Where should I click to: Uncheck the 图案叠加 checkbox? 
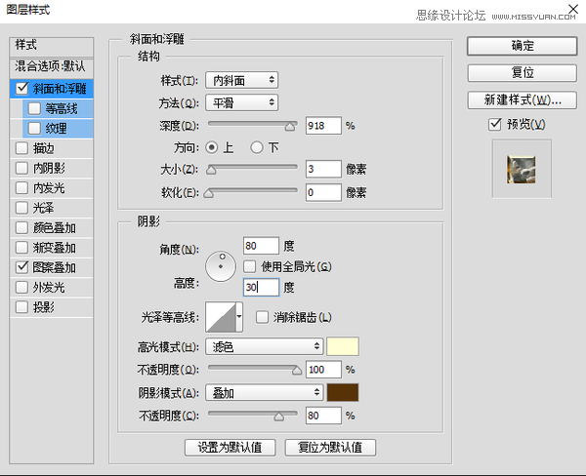tap(21, 267)
